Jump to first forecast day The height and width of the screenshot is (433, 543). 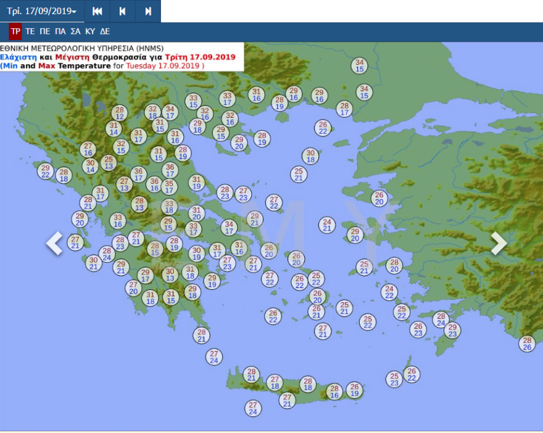97,11
